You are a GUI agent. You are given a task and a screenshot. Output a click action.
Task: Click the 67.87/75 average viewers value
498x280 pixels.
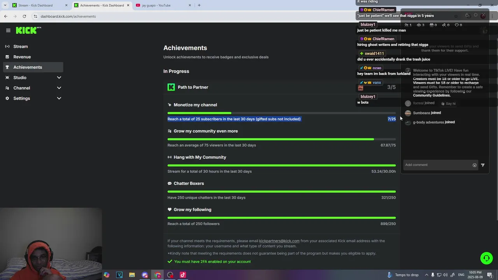[x=388, y=145]
